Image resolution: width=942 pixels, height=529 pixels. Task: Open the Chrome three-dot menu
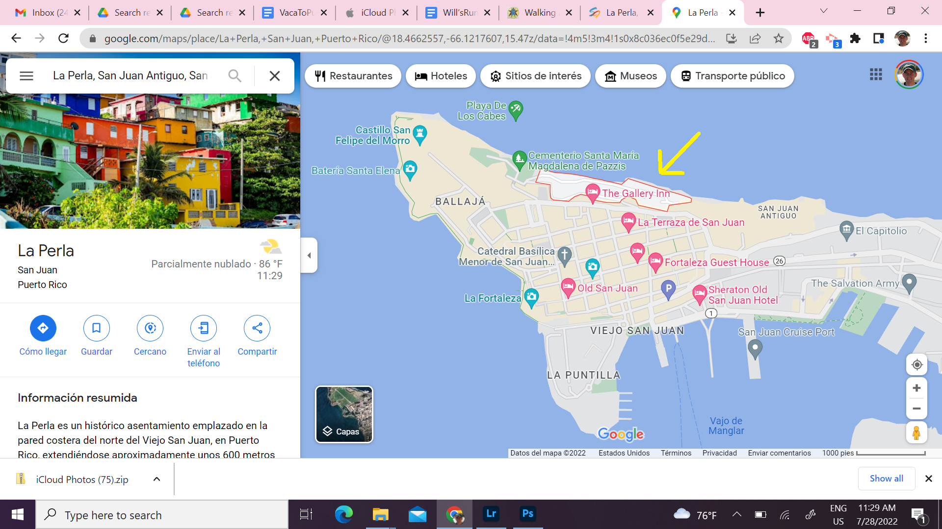tap(926, 38)
